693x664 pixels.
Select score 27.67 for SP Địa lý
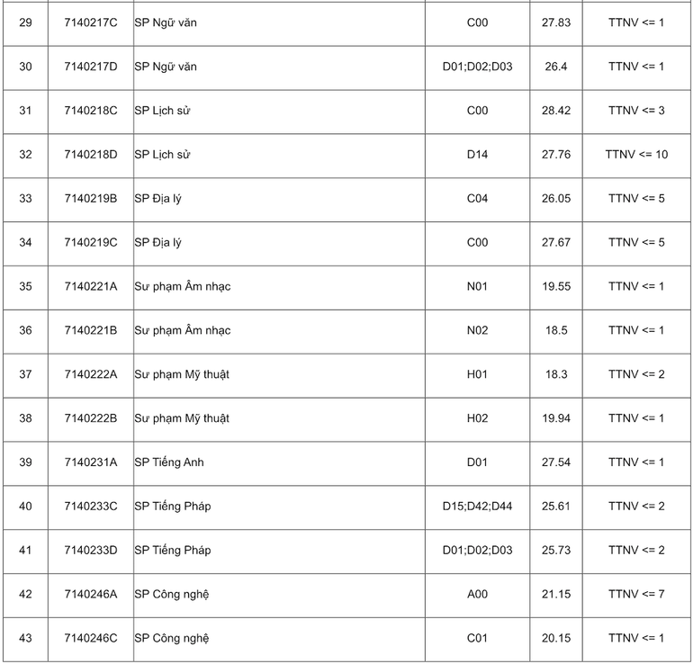click(x=555, y=243)
